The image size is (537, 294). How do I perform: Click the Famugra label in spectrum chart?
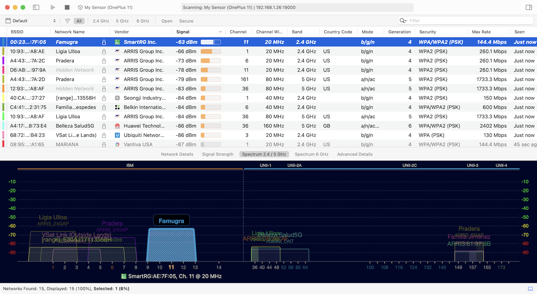point(171,221)
